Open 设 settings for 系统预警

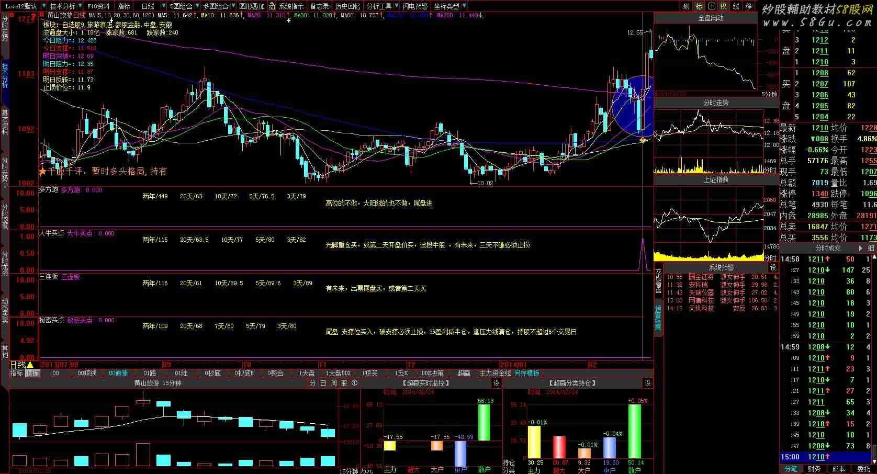[x=773, y=267]
